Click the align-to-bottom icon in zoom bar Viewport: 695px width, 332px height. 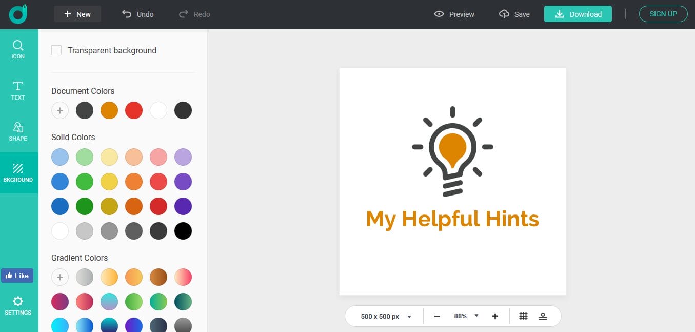(543, 316)
